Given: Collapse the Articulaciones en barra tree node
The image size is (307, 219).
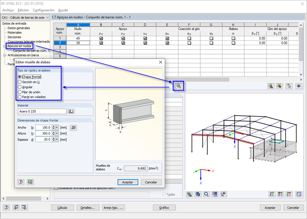Looking at the screenshot, I should click(5, 55).
